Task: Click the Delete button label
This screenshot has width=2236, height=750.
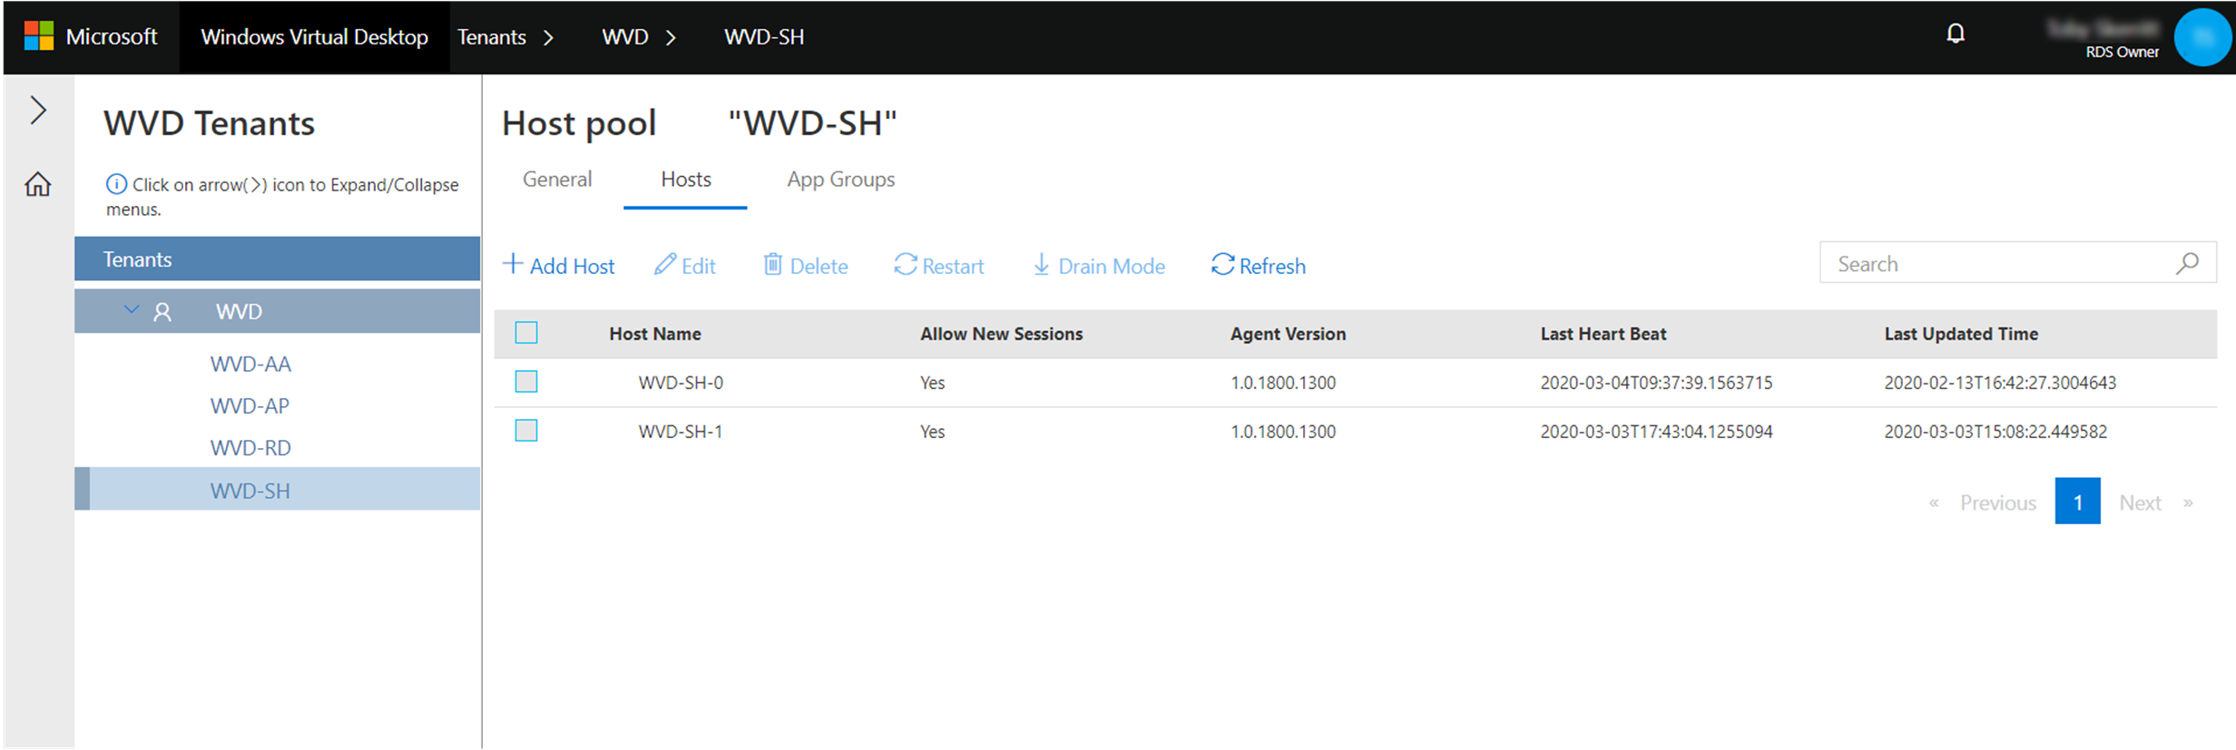Action: click(x=819, y=267)
